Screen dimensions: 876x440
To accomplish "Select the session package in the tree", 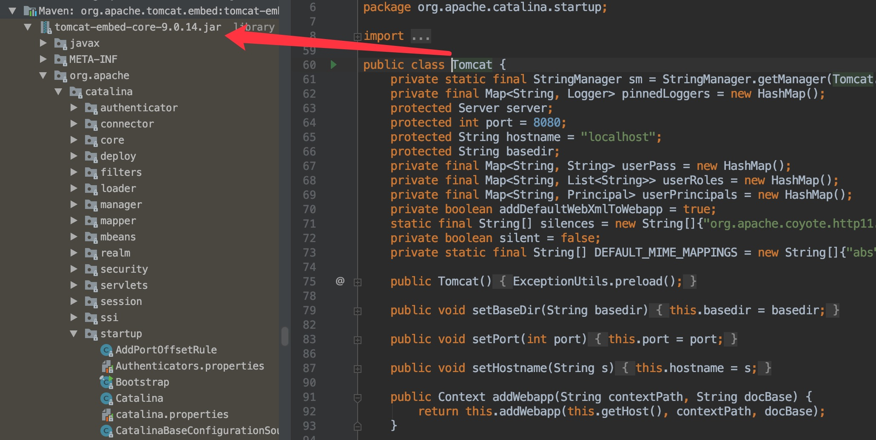I will pos(121,302).
